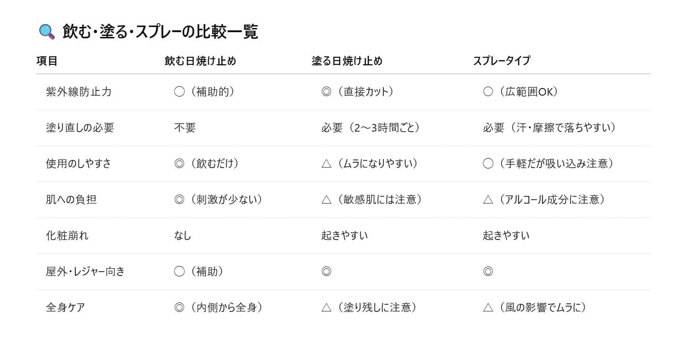Click the 塗り直しの必要 row label

[x=80, y=128]
